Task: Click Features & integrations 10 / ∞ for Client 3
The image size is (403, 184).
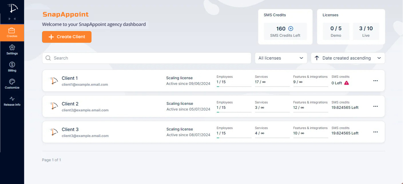Action: (x=299, y=133)
